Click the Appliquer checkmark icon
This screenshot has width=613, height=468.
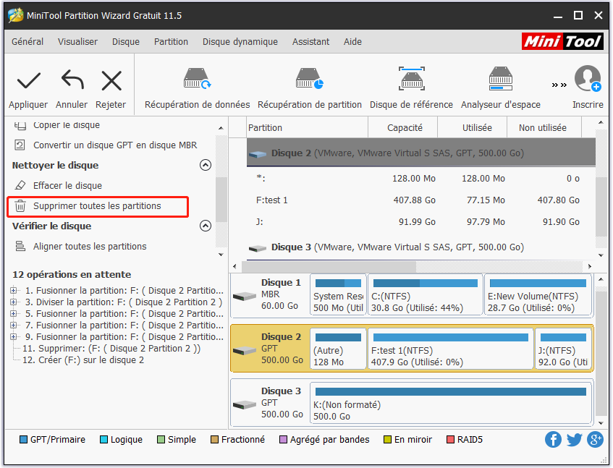click(x=28, y=80)
